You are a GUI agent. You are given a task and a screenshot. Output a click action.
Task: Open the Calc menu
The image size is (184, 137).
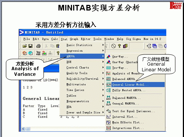pyautogui.click(x=54, y=39)
